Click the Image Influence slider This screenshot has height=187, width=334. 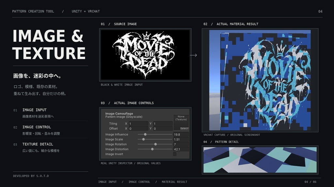pyautogui.click(x=155, y=134)
